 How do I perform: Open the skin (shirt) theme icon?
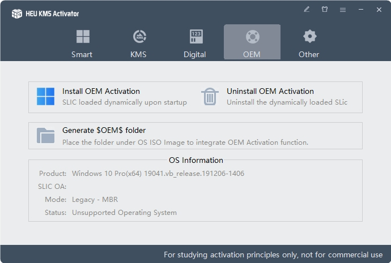pyautogui.click(x=325, y=10)
